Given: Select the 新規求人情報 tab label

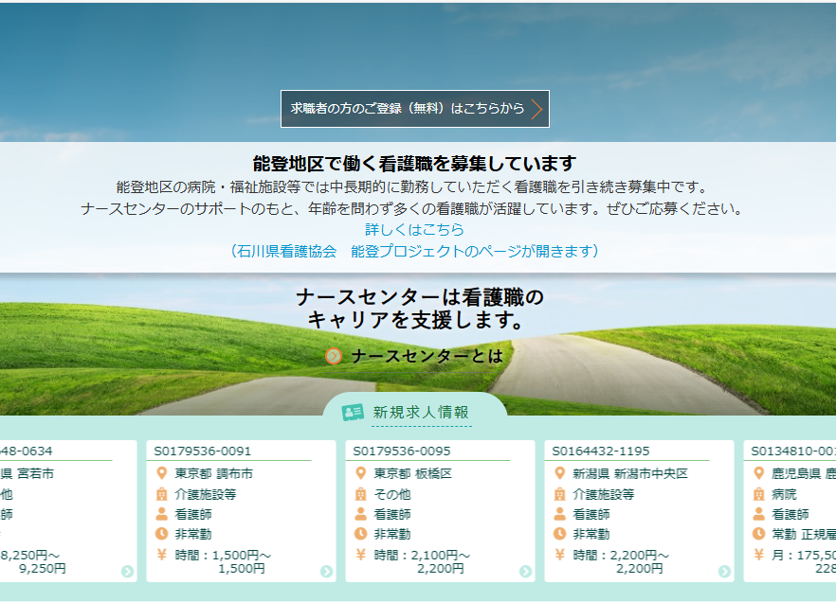Looking at the screenshot, I should [x=421, y=413].
